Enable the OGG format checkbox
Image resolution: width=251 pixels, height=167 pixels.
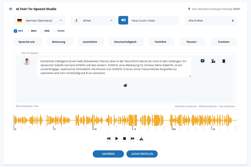pos(42,31)
